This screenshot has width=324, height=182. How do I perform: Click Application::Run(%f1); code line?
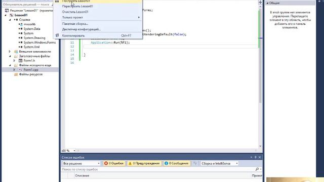110,42
